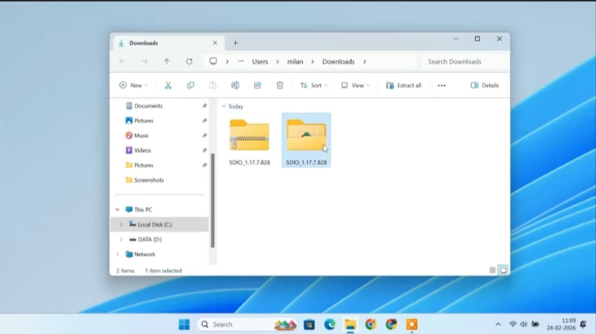Image resolution: width=596 pixels, height=334 pixels.
Task: Click the Rename icon
Action: click(235, 85)
